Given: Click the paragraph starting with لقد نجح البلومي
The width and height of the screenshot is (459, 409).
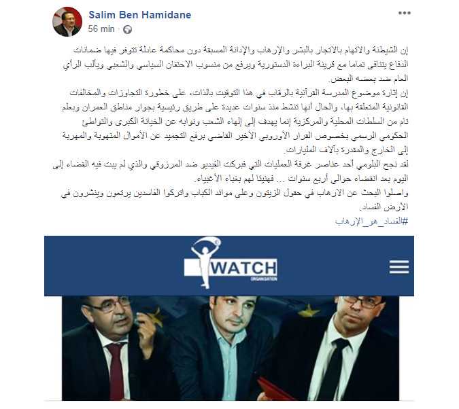Looking at the screenshot, I should tap(231, 171).
